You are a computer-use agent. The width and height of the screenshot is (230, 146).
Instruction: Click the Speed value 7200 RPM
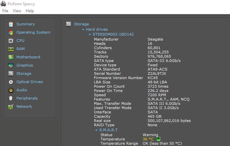click(157, 95)
